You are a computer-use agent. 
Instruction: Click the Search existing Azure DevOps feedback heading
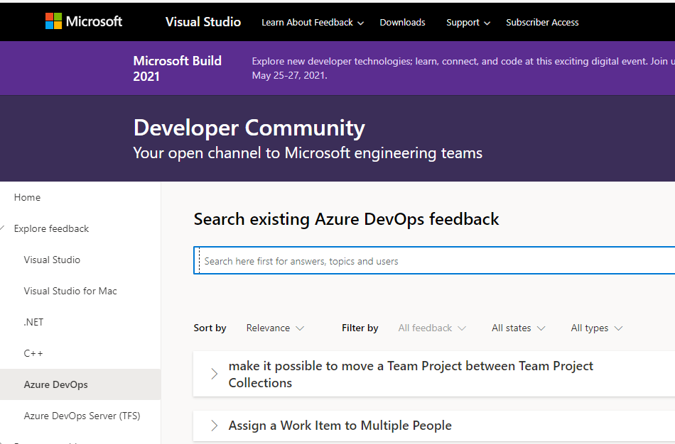pos(346,219)
